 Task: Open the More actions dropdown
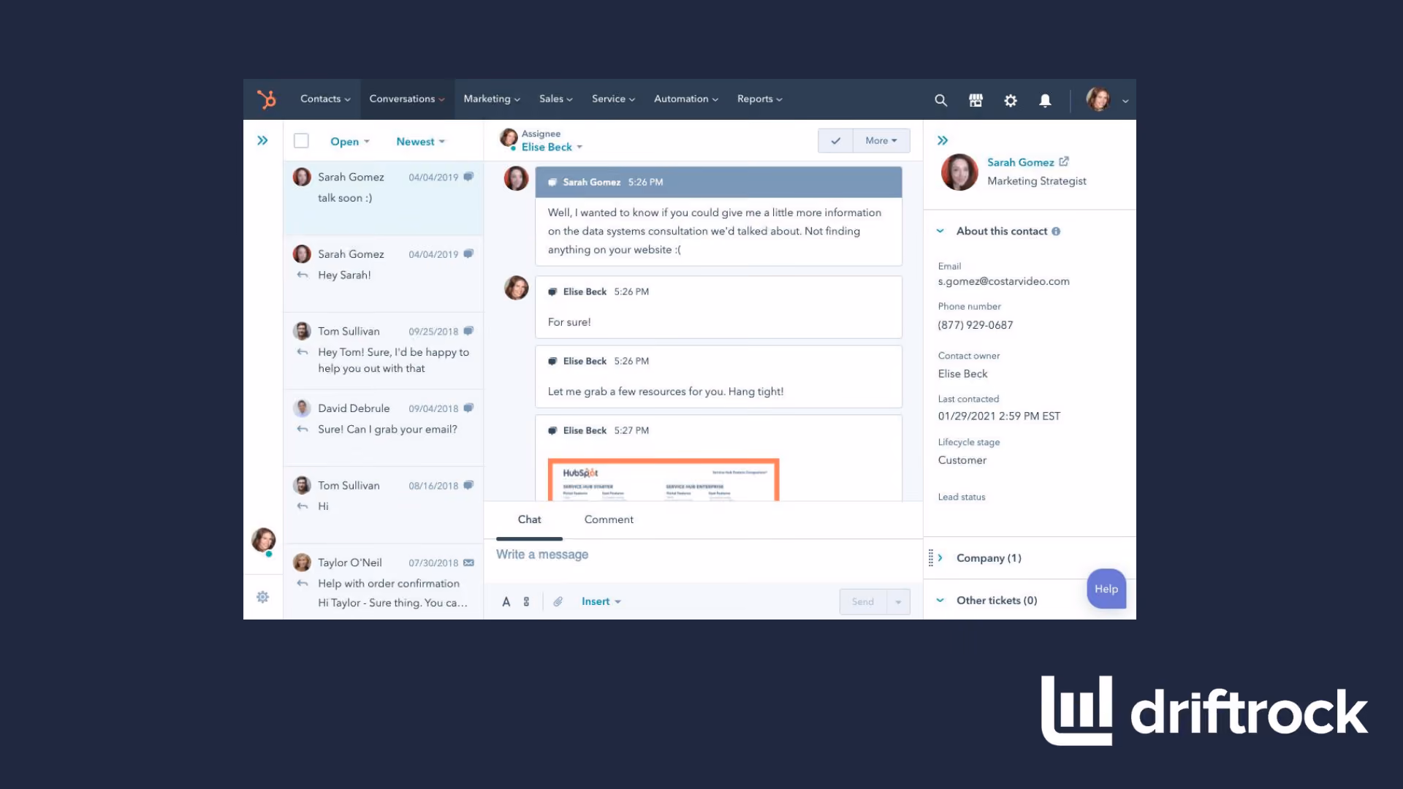click(x=881, y=140)
